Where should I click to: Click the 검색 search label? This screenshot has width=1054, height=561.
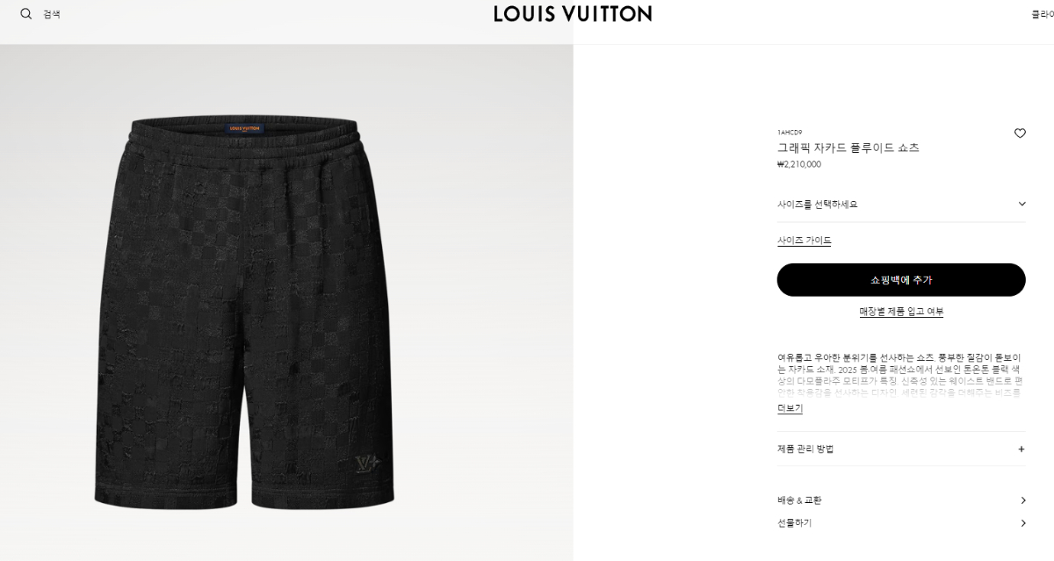pyautogui.click(x=52, y=14)
